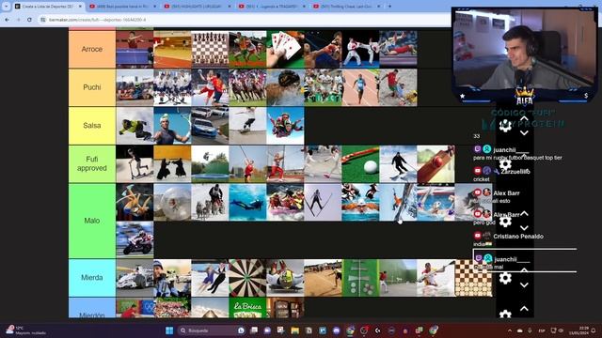Screen dimensions: 602x338
Task: Open the Windows Start menu
Action: coord(169,330)
